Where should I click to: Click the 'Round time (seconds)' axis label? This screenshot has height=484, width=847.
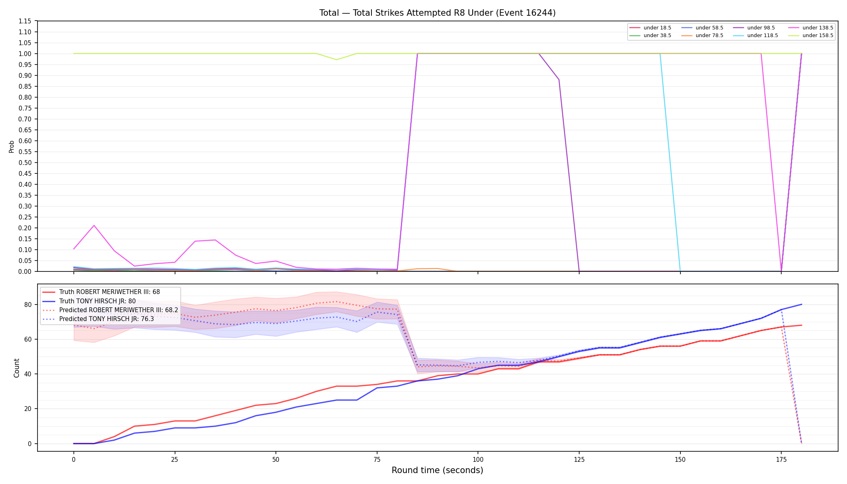pos(437,470)
